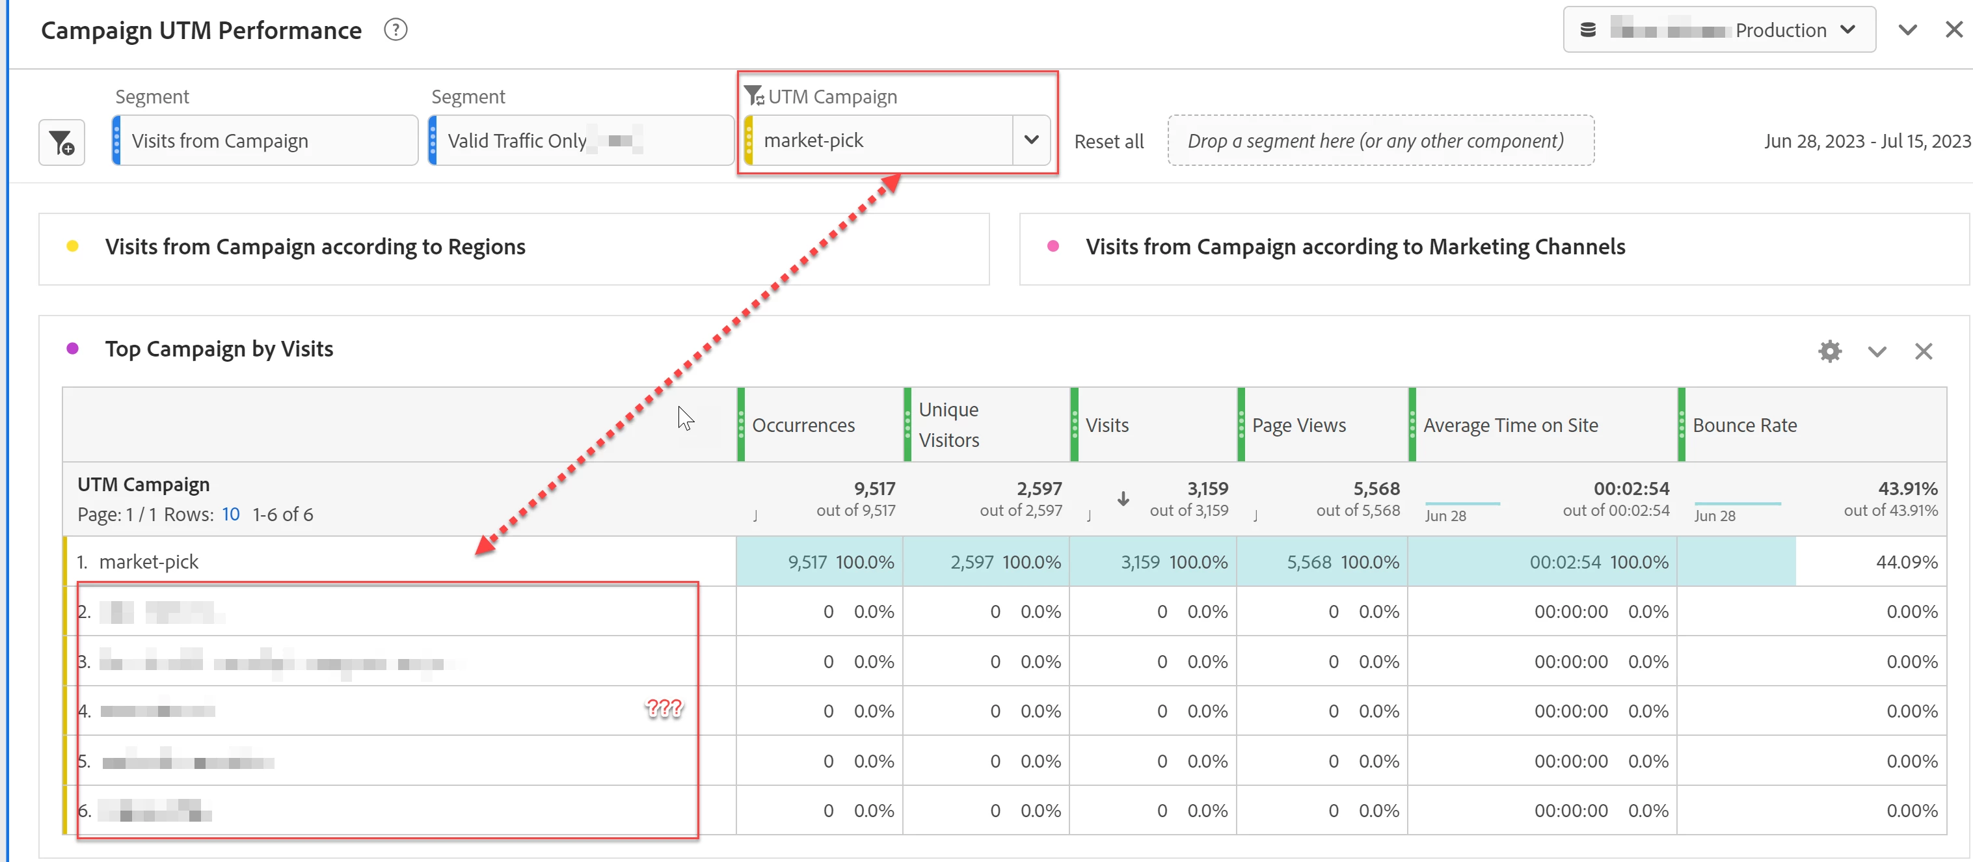Click the date range Jun 28 - Jul 15
The image size is (1973, 862).
[1866, 141]
